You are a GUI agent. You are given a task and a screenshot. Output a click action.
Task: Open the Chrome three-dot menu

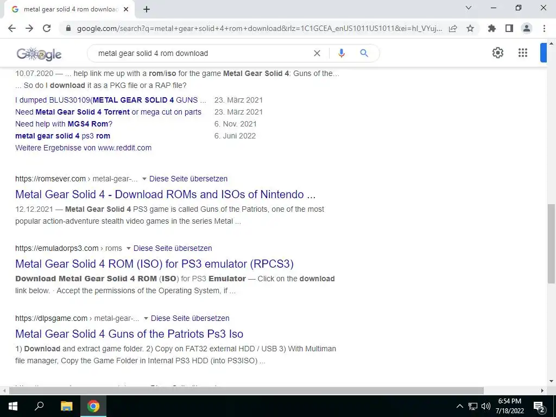pyautogui.click(x=544, y=28)
